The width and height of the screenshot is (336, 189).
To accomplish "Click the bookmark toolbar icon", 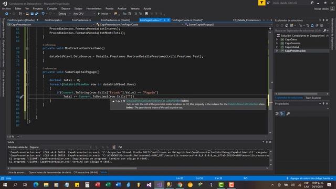I will tap(146, 14).
